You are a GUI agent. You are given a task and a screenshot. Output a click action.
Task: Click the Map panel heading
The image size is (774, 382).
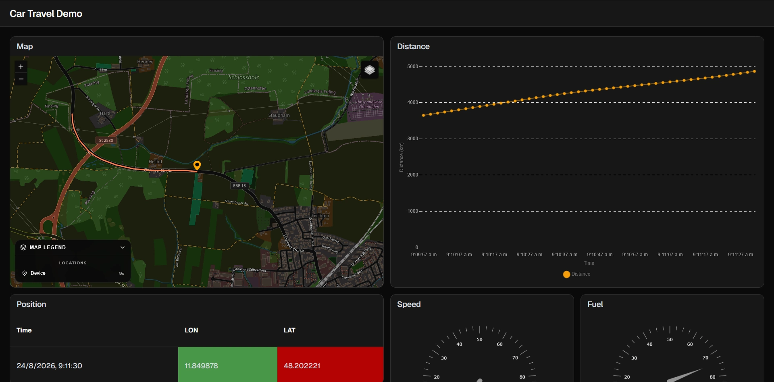click(x=25, y=46)
